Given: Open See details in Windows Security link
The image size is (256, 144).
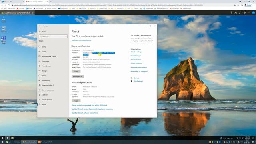Looking at the screenshot, I should click(81, 40).
